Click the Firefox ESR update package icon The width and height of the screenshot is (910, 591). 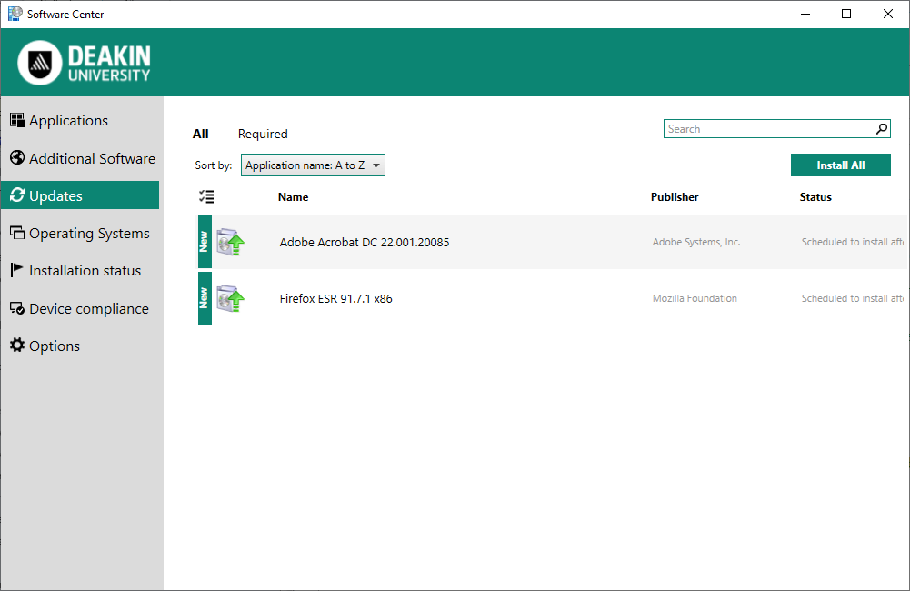pos(231,298)
